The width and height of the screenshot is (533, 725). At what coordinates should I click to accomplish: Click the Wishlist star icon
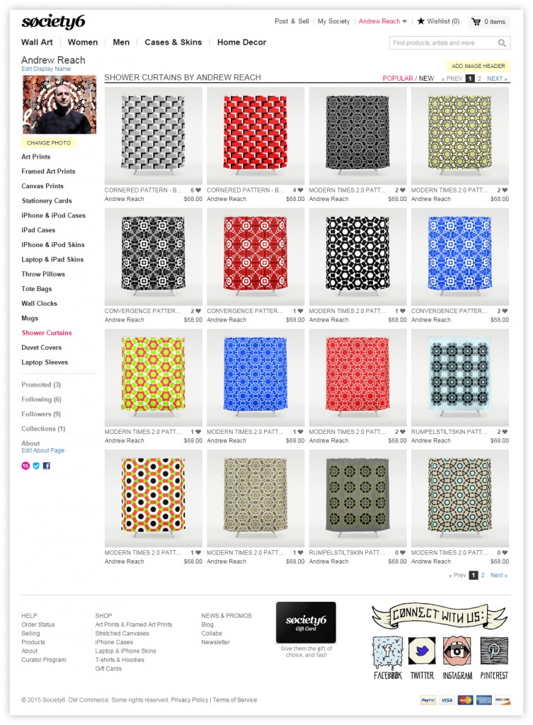[x=420, y=21]
